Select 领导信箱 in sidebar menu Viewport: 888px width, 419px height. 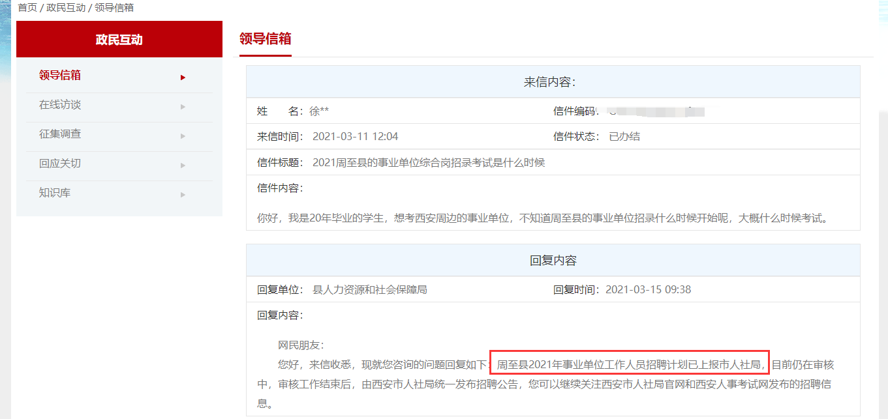60,75
